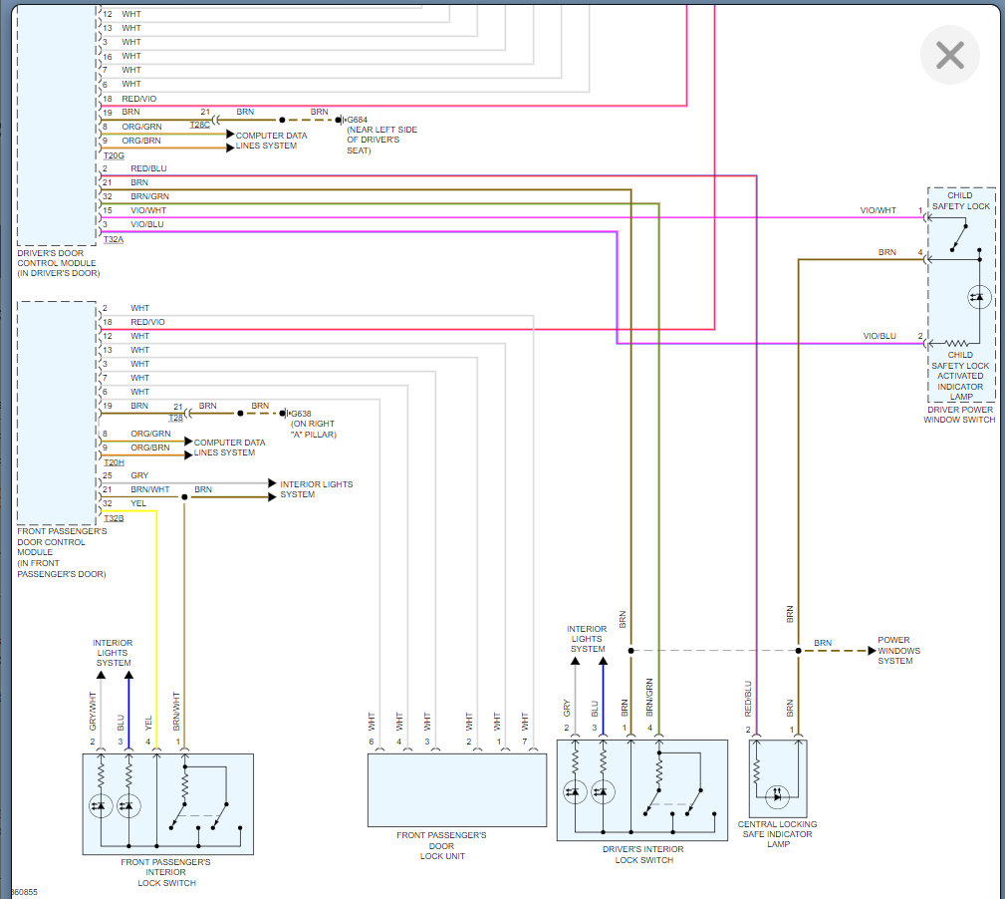Click Computer Data Lines System near T20H
The width and height of the screenshot is (1005, 899).
[x=229, y=448]
